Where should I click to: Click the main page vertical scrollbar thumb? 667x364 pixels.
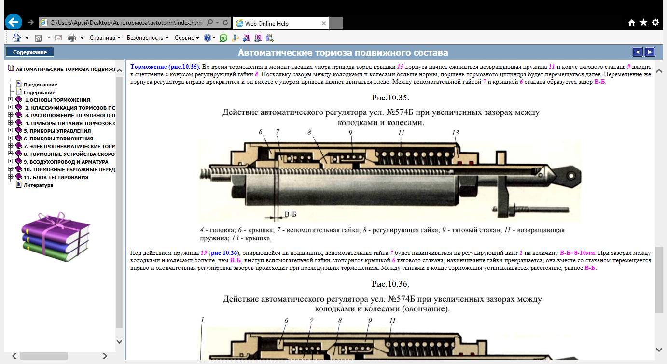tap(659, 280)
